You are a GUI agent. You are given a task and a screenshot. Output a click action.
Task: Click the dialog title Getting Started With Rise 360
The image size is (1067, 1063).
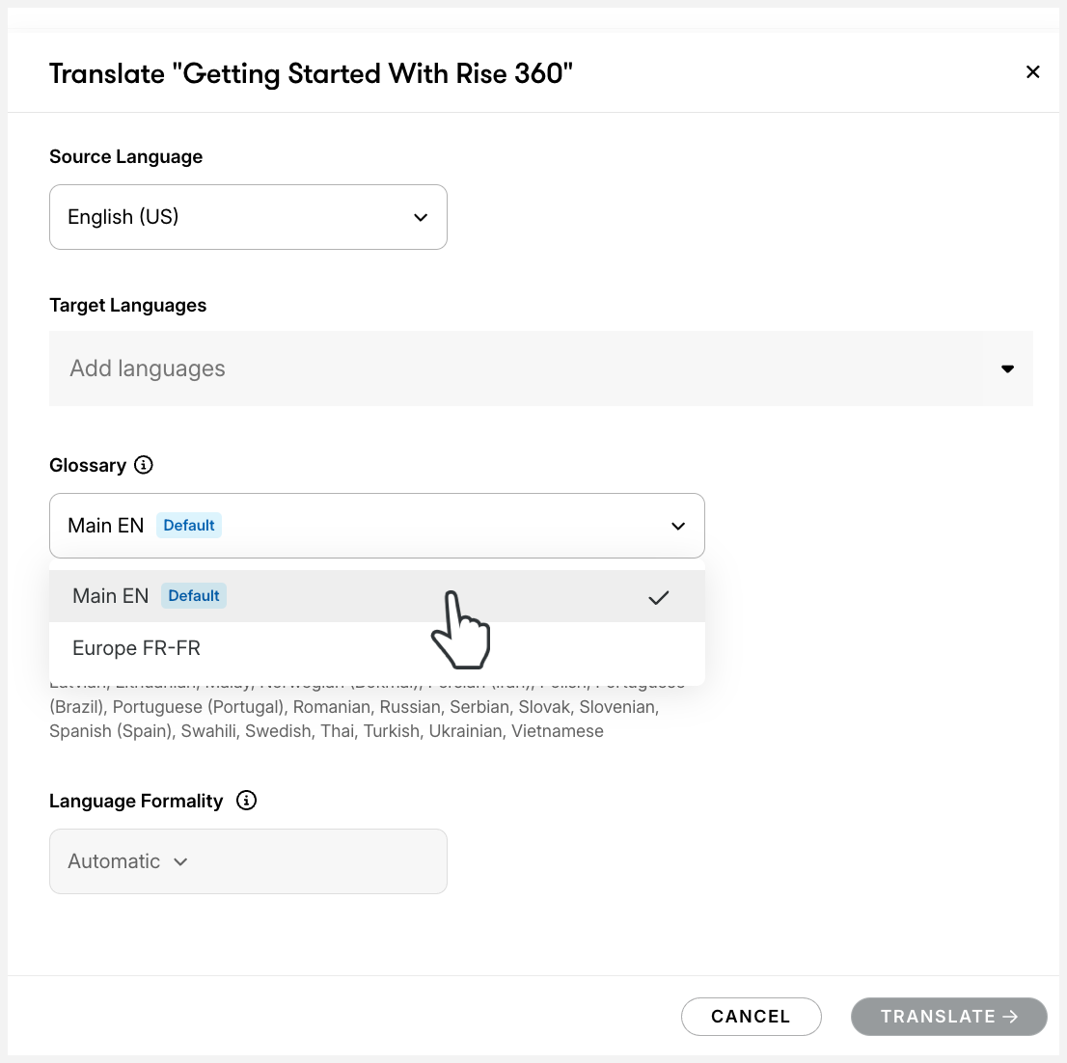311,73
